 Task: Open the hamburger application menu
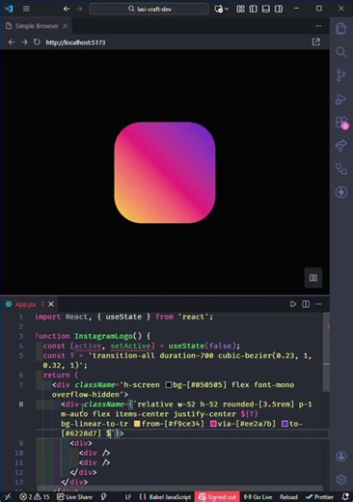coord(26,9)
